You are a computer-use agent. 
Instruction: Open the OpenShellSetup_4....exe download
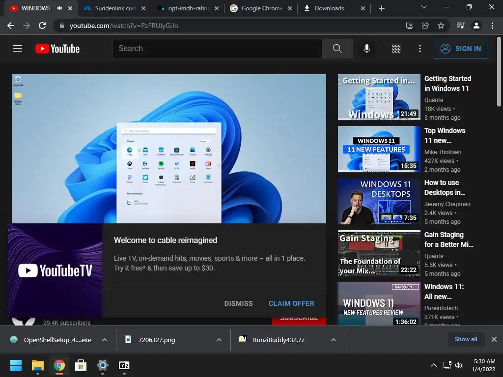51,340
